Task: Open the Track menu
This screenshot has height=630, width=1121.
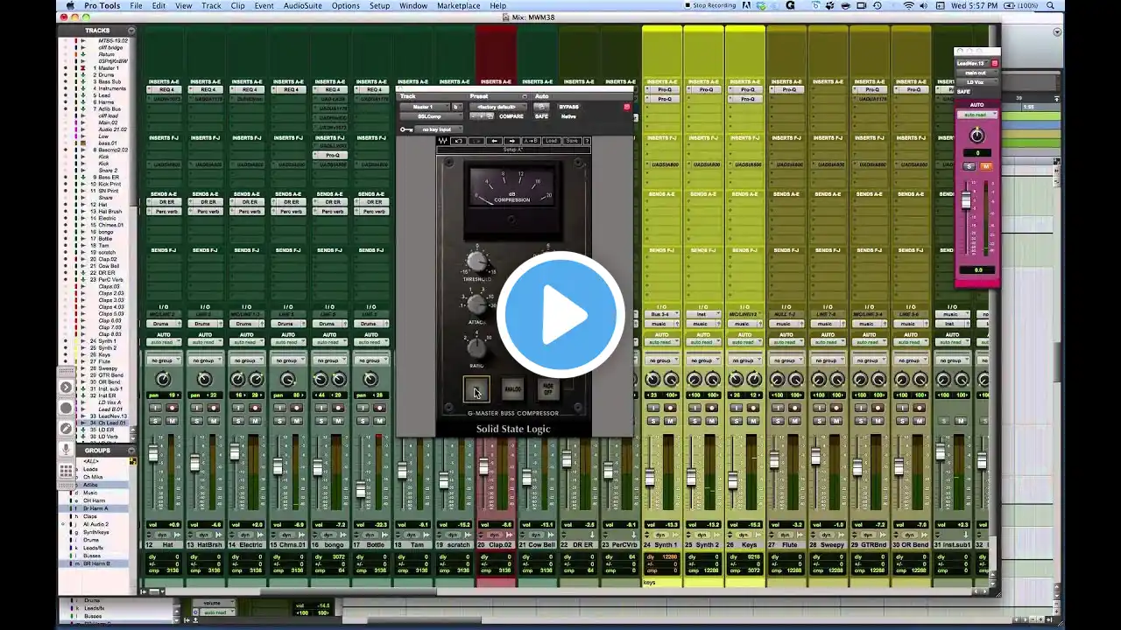Action: pyautogui.click(x=211, y=5)
